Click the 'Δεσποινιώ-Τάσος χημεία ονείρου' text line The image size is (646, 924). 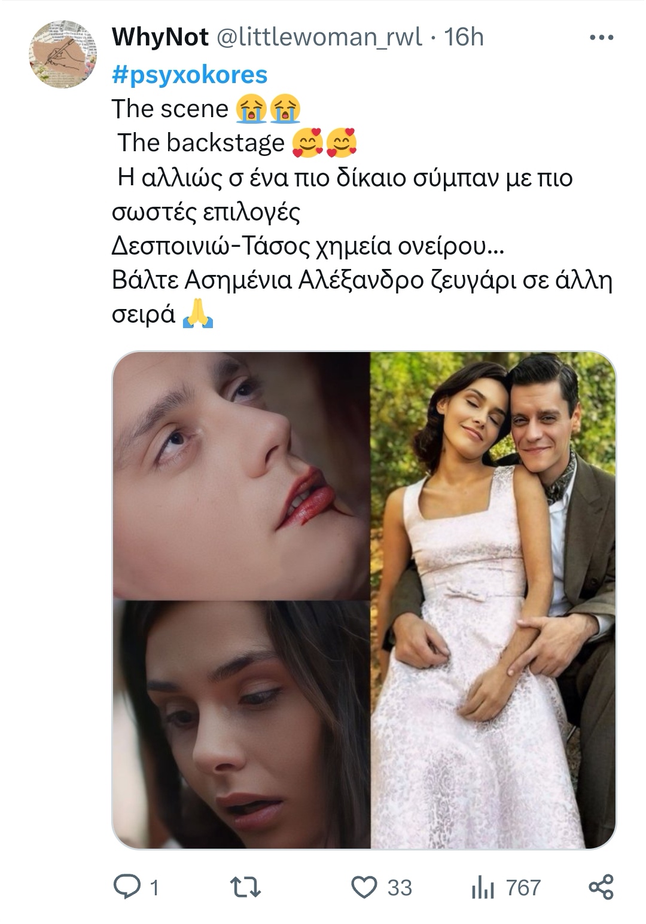pos(308,246)
